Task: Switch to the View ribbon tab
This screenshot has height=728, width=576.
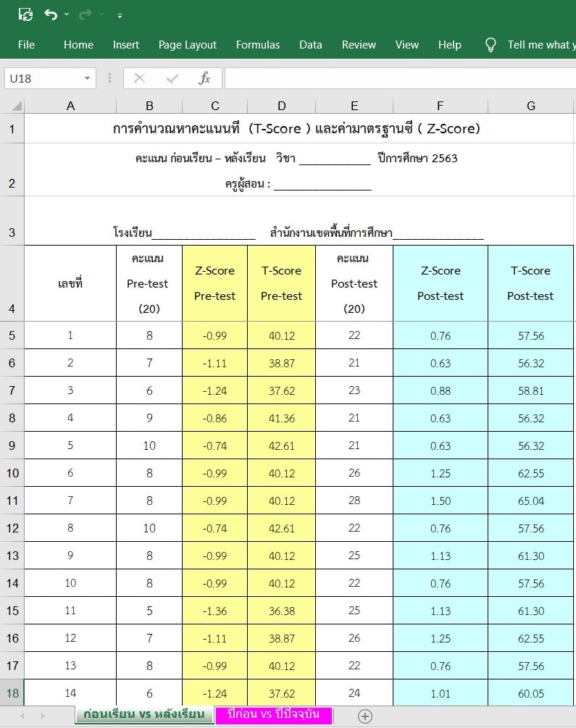Action: click(x=407, y=45)
